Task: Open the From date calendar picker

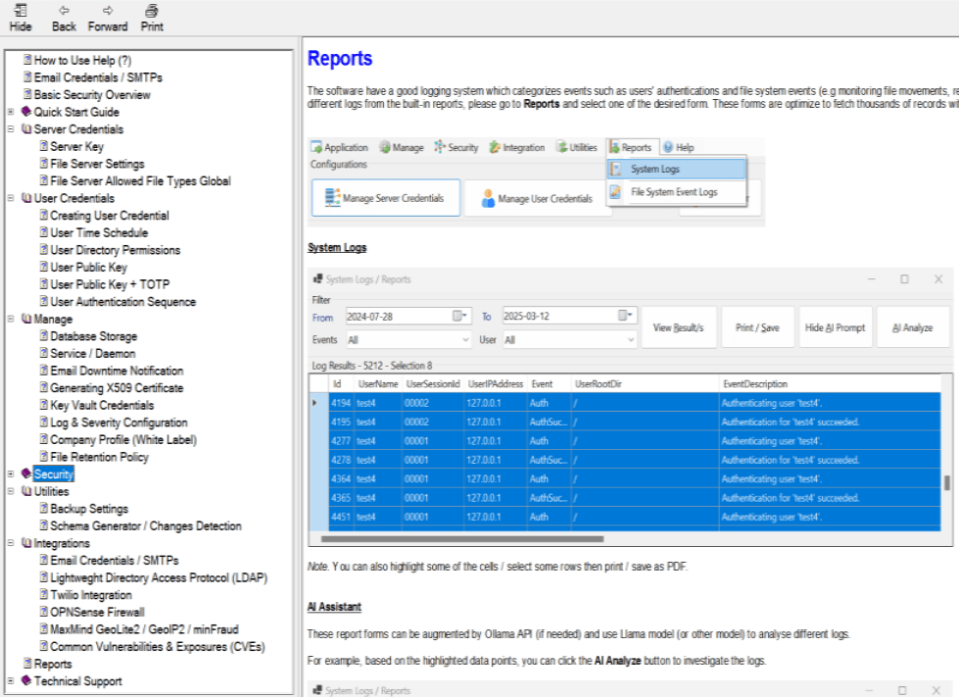Action: [460, 316]
